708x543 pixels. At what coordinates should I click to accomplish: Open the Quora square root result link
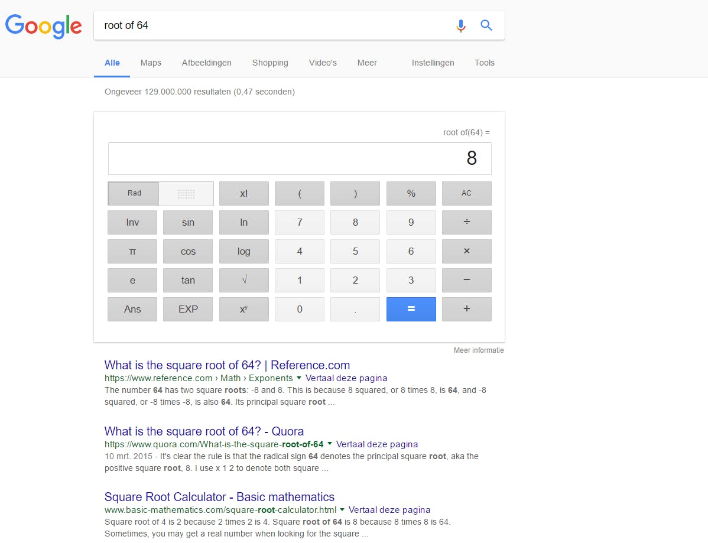coord(204,431)
